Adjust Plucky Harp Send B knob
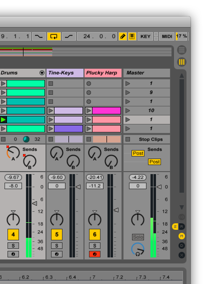This screenshot has width=207, height=284. pyautogui.click(x=111, y=162)
